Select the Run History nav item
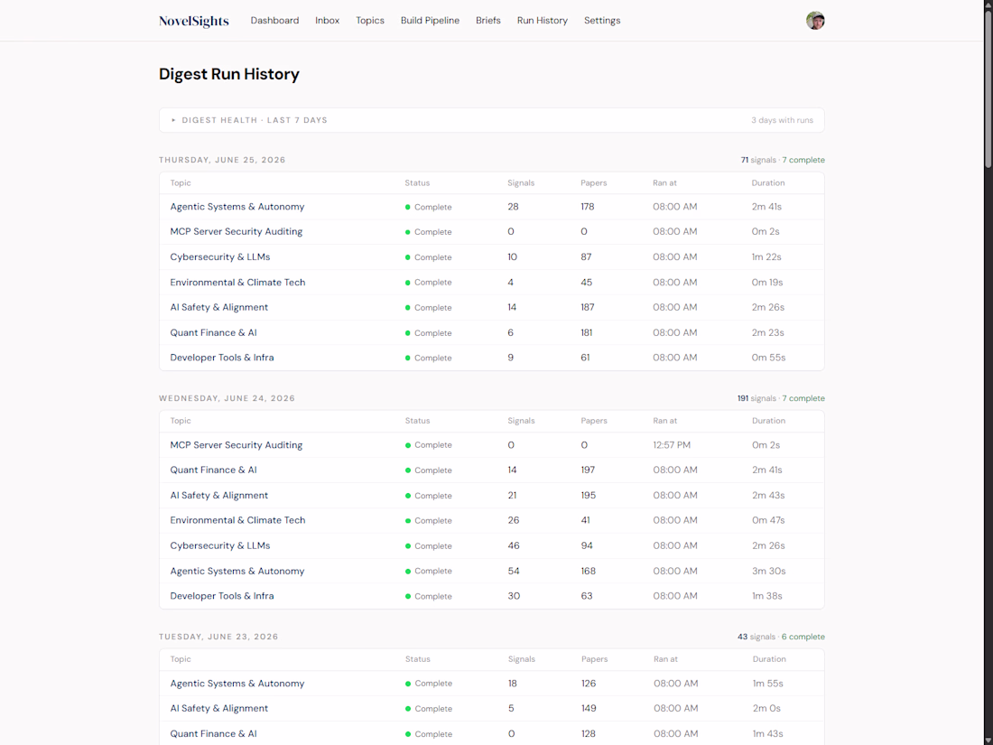This screenshot has width=993, height=745. tap(543, 20)
